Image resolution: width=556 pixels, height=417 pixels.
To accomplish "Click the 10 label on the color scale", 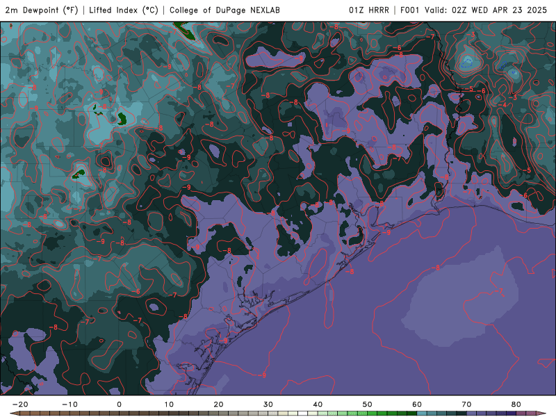I will click(x=169, y=404).
